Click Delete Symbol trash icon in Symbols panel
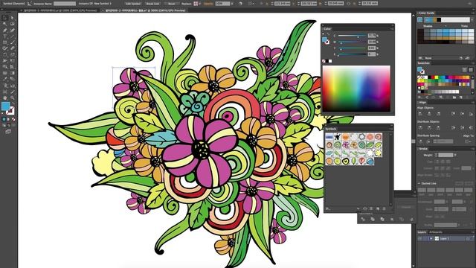Viewport: 476px width, 268px height. click(x=385, y=208)
